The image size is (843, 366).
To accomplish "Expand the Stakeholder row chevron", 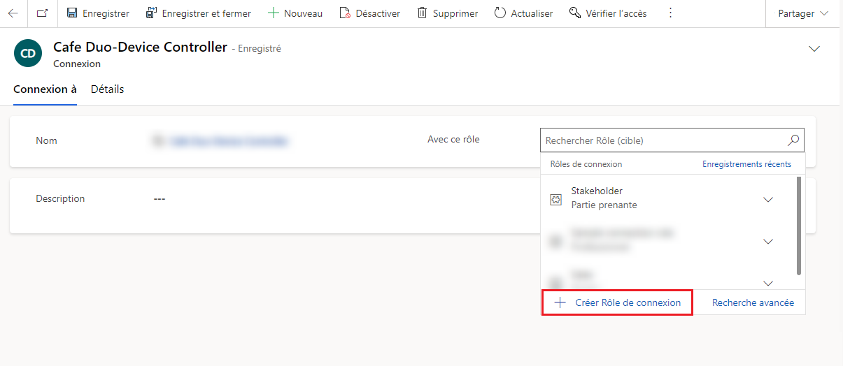I will [768, 200].
